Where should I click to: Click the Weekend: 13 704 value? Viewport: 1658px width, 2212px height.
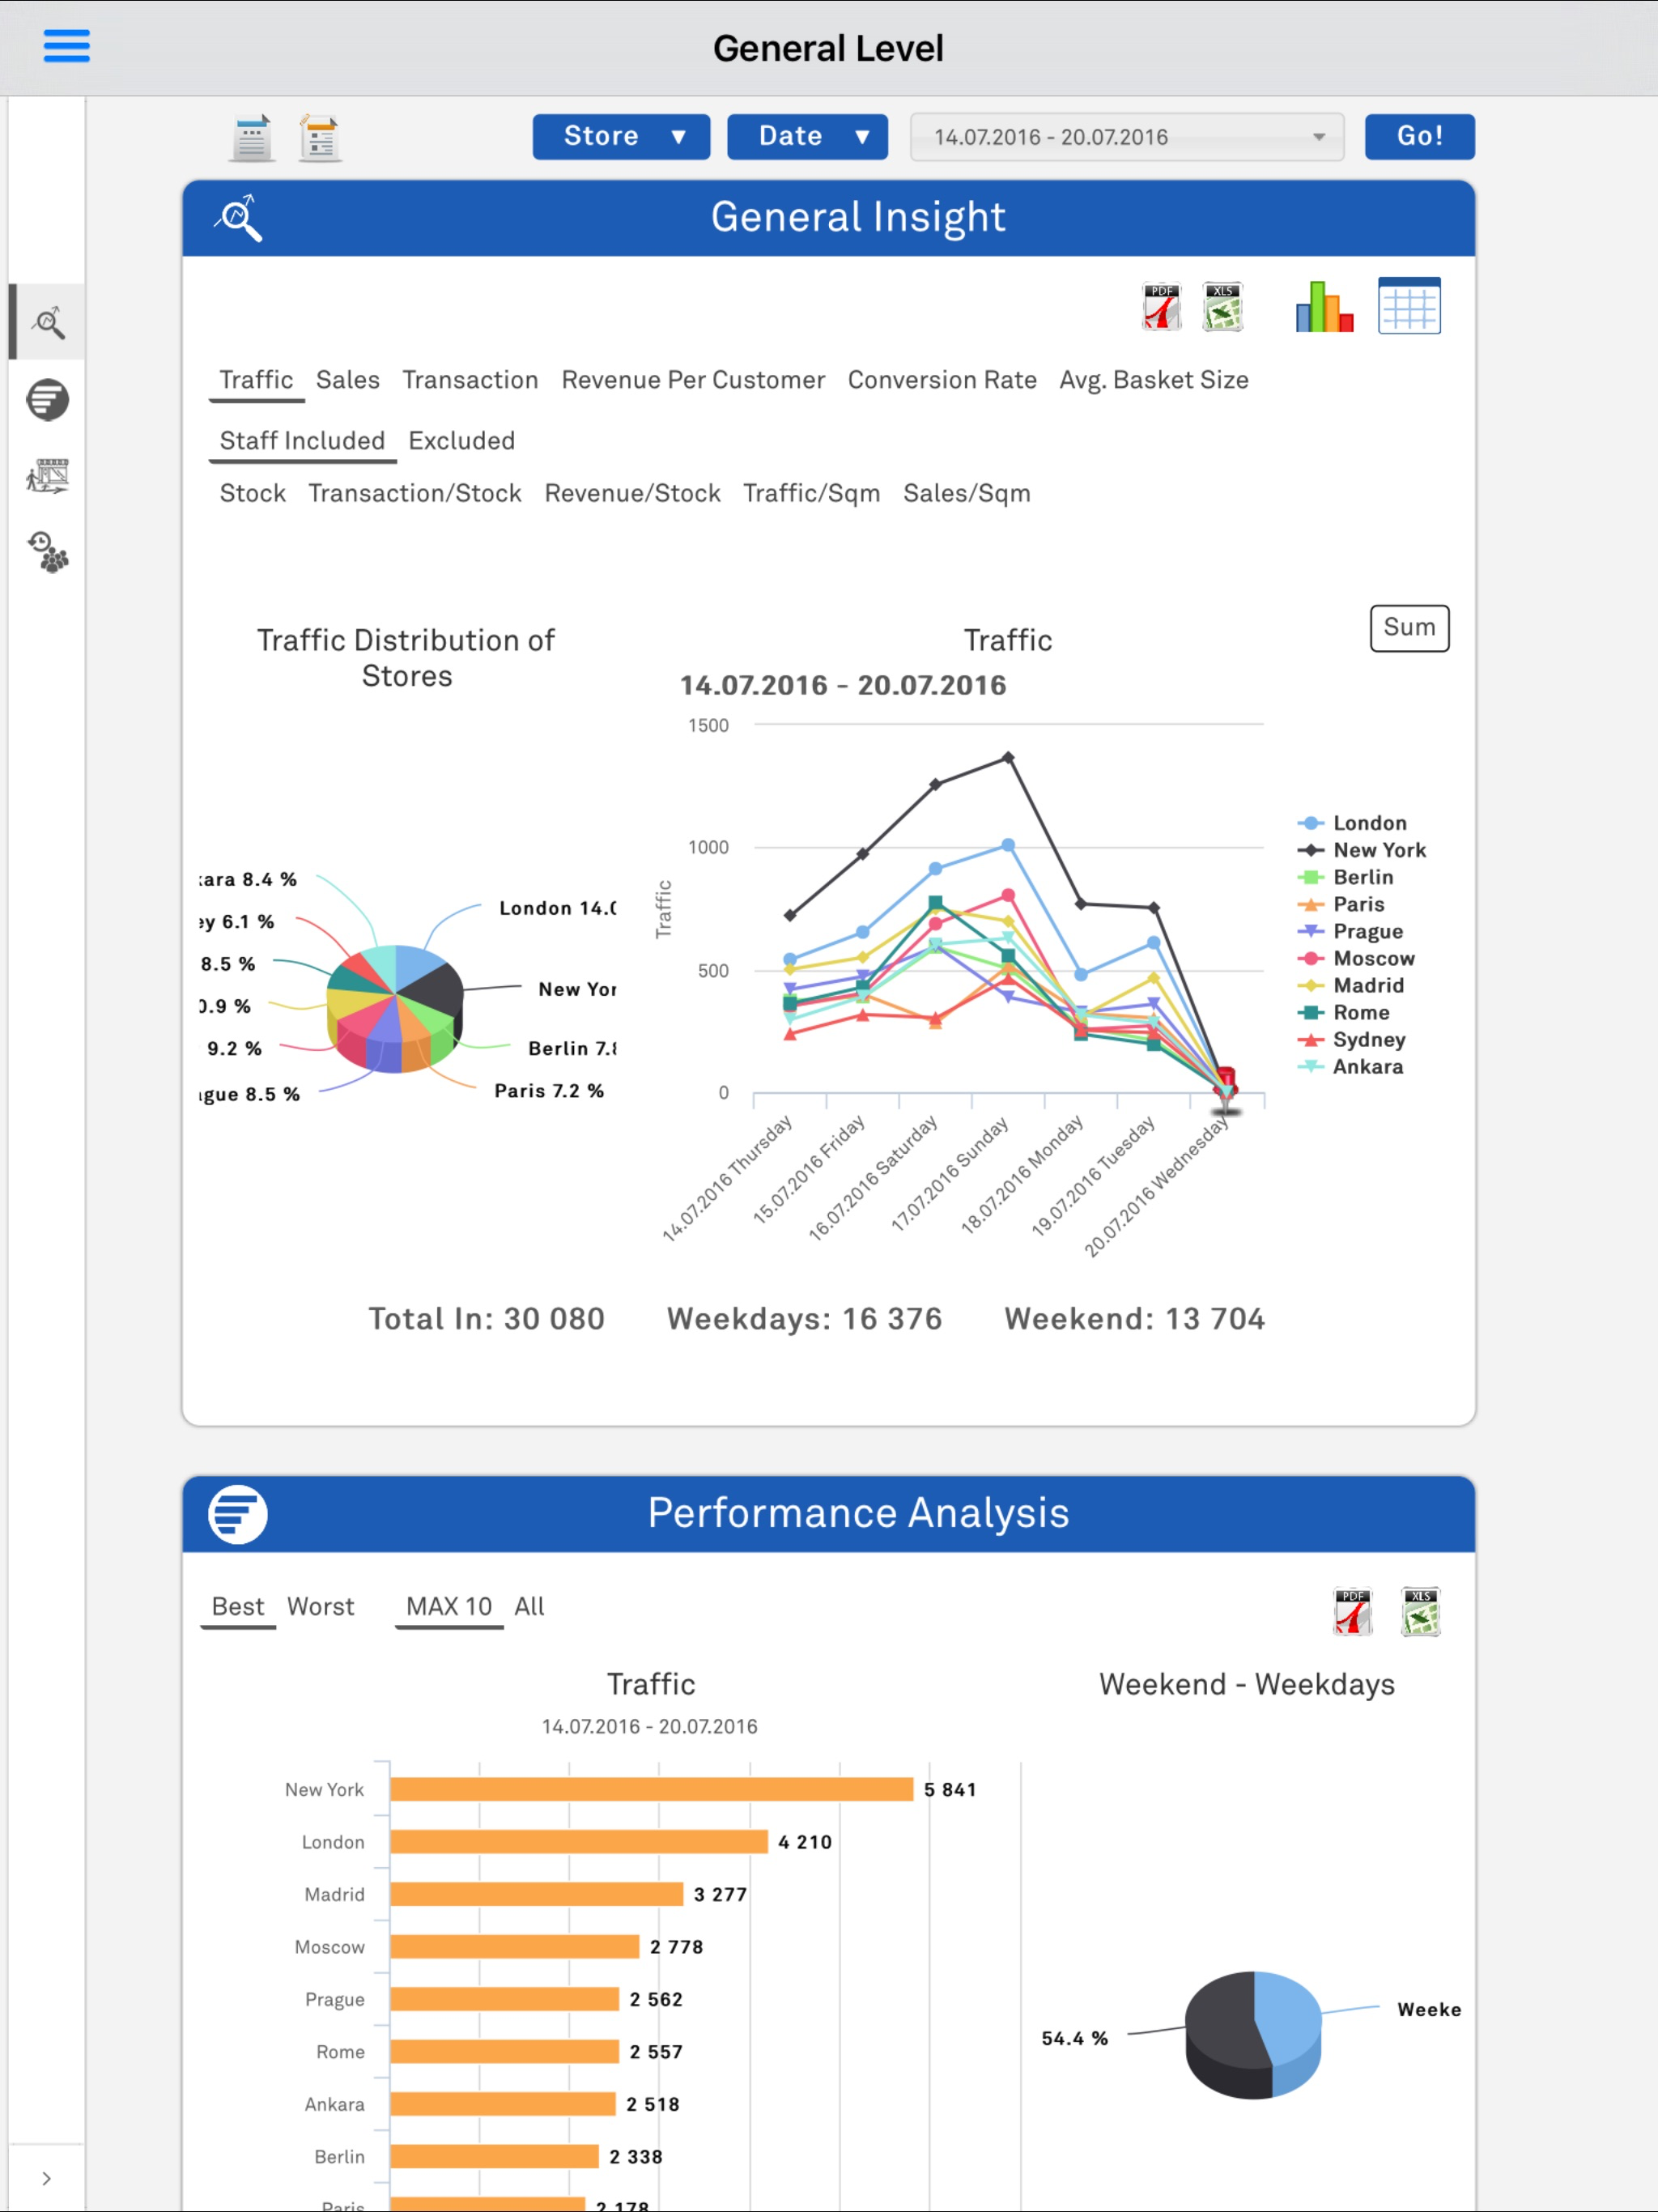[x=1134, y=1319]
